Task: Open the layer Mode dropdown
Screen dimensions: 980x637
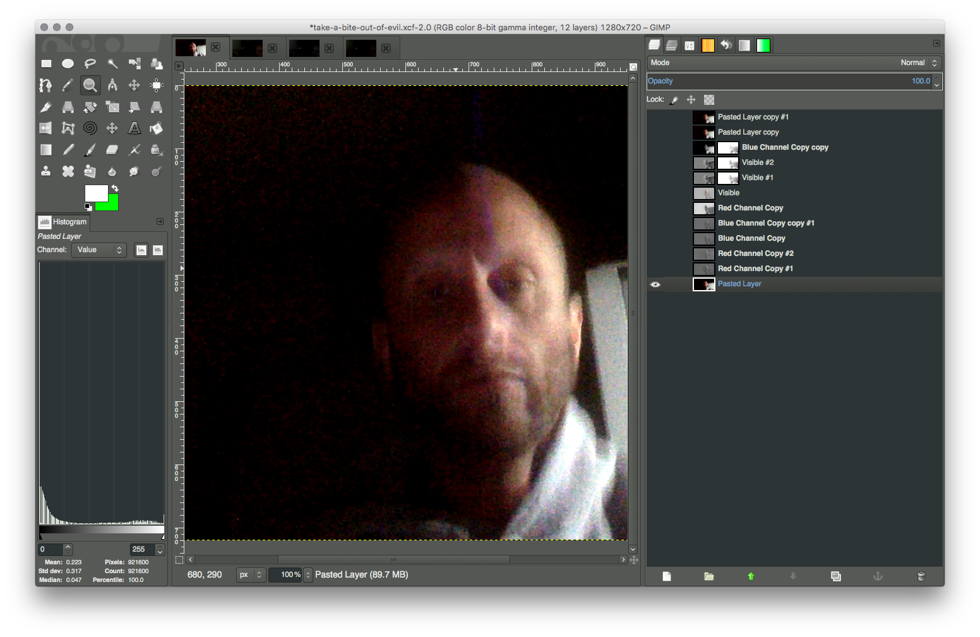Action: click(794, 63)
